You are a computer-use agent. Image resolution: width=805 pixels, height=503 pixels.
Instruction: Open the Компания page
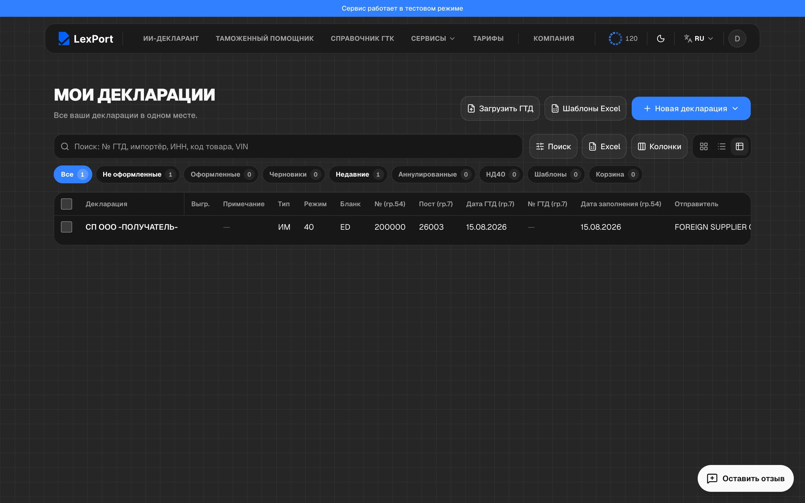click(x=554, y=39)
